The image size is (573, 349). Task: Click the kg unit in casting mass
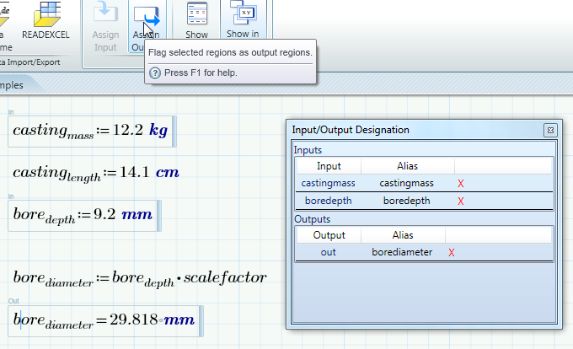coord(158,130)
